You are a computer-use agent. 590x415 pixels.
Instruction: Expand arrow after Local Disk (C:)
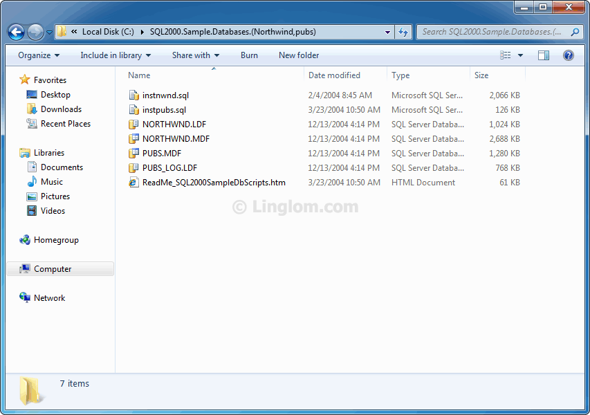(x=142, y=33)
